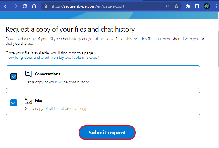Image resolution: width=219 pixels, height=148 pixels.
Task: Uncheck the Files checkbox
Action: click(x=14, y=103)
